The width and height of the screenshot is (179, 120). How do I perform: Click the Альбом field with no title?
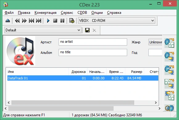pyautogui.click(x=93, y=53)
